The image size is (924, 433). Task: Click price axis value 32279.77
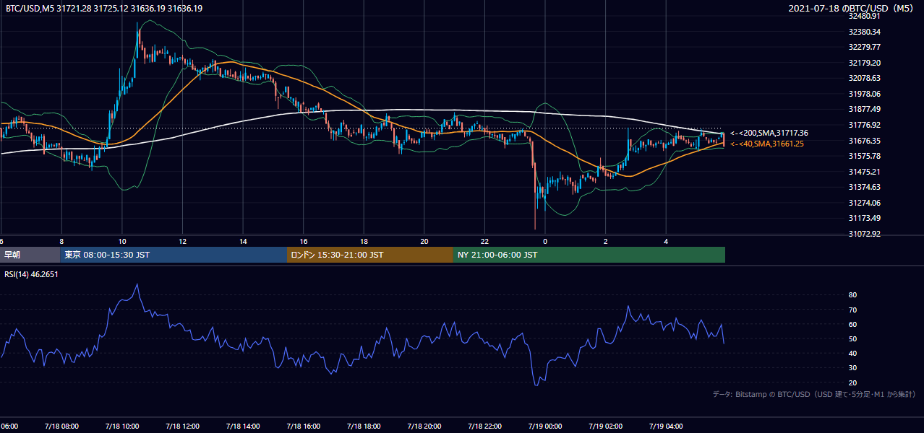865,47
